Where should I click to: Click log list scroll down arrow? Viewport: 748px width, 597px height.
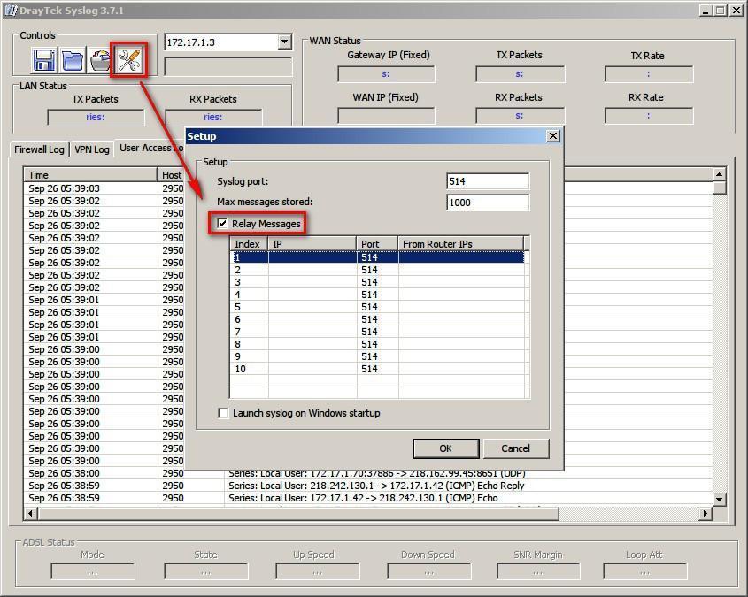click(720, 500)
